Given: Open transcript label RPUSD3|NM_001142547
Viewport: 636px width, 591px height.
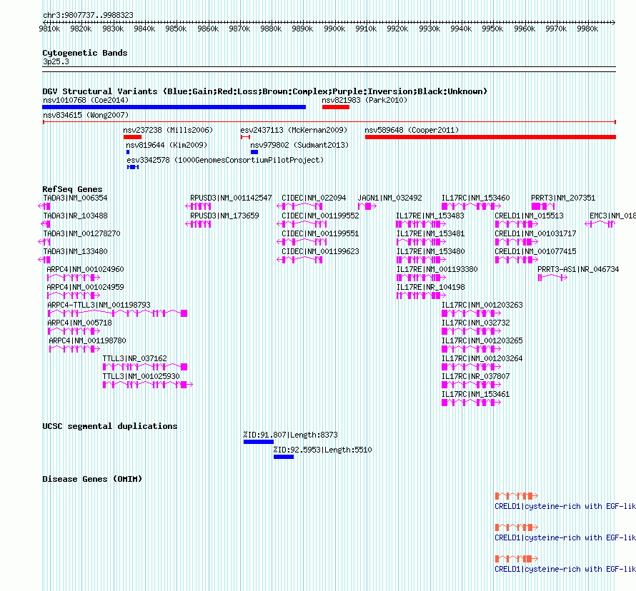Looking at the screenshot, I should point(231,198).
